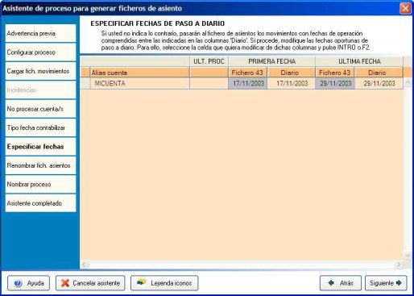The width and height of the screenshot is (414, 296).
Task: Click Fichero 43 header under PRIMERA FECHA
Action: point(247,73)
